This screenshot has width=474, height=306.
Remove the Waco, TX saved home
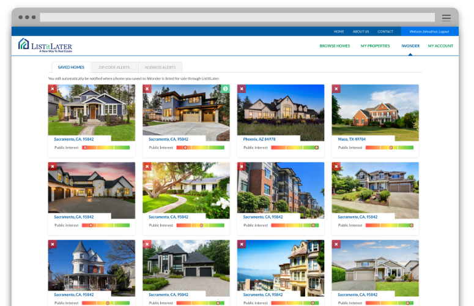pyautogui.click(x=336, y=89)
